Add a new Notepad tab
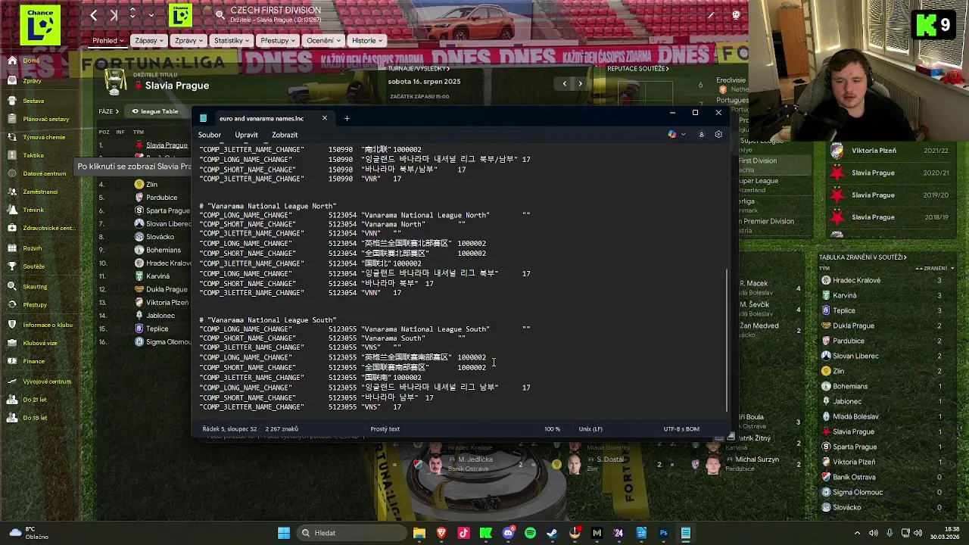This screenshot has height=545, width=969. (x=347, y=118)
